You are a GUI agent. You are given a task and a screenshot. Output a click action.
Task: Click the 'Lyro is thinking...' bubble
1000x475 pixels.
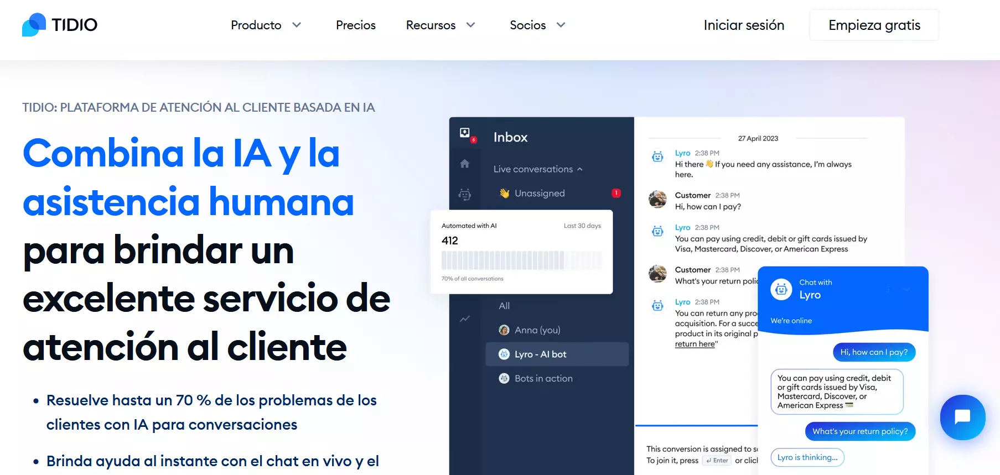(x=807, y=457)
